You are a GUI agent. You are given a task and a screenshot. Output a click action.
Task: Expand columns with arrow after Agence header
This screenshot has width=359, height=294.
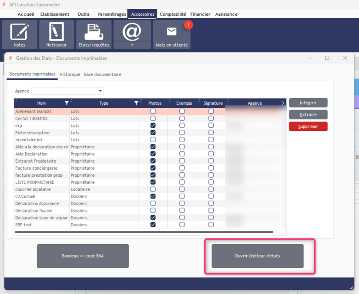point(283,103)
